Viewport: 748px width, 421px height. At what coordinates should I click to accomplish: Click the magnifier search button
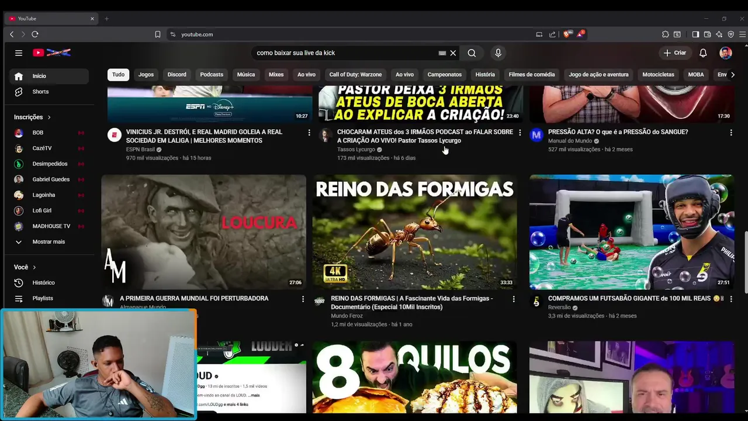click(472, 53)
